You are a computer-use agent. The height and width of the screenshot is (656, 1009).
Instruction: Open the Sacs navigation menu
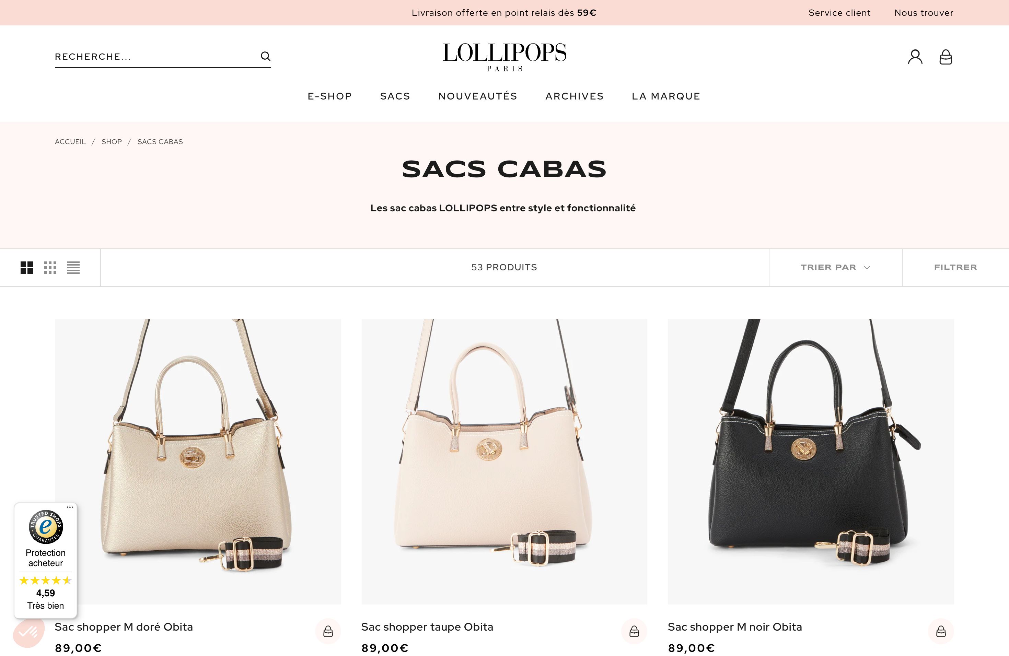[395, 96]
